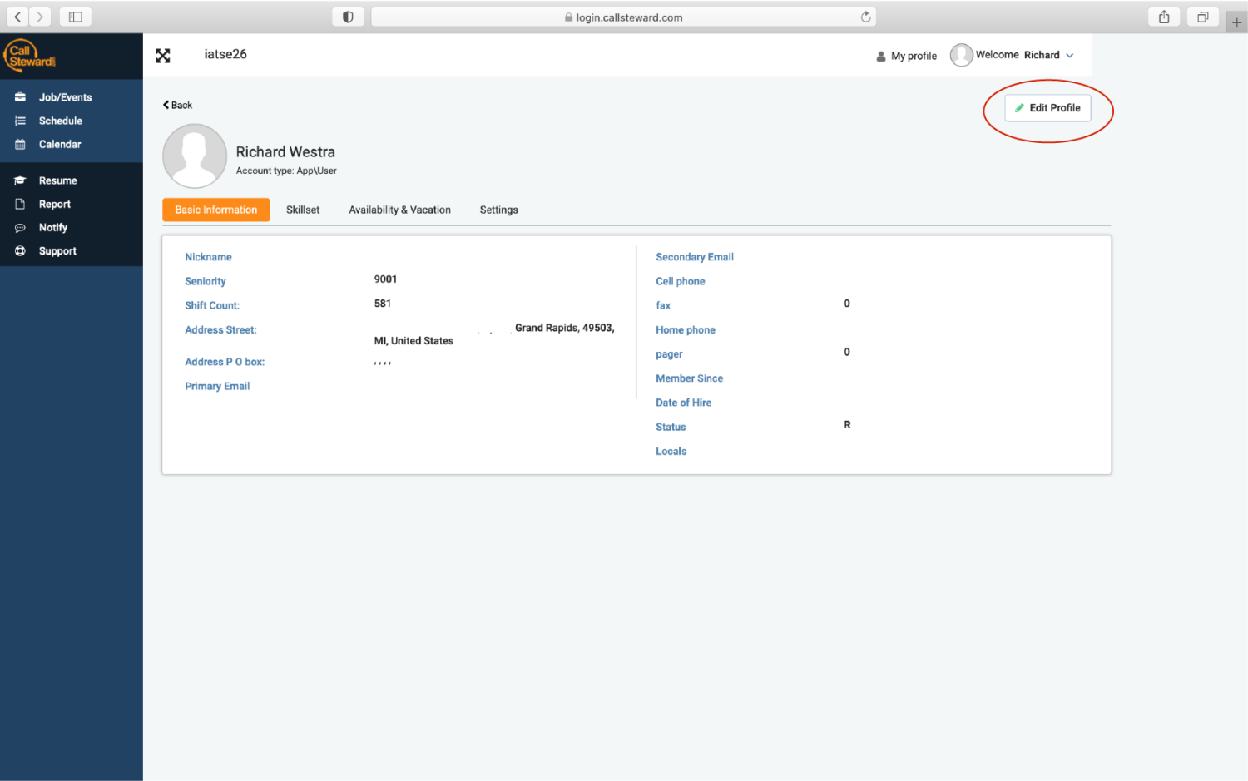
Task: Click the fullscreen expand arrows icon
Action: (x=163, y=56)
